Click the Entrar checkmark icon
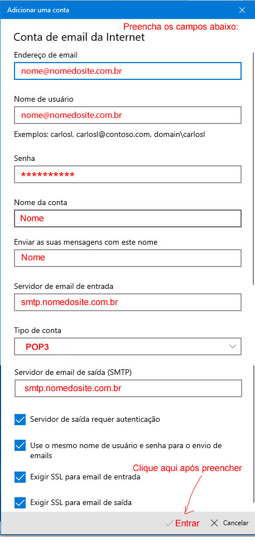 coord(170,524)
